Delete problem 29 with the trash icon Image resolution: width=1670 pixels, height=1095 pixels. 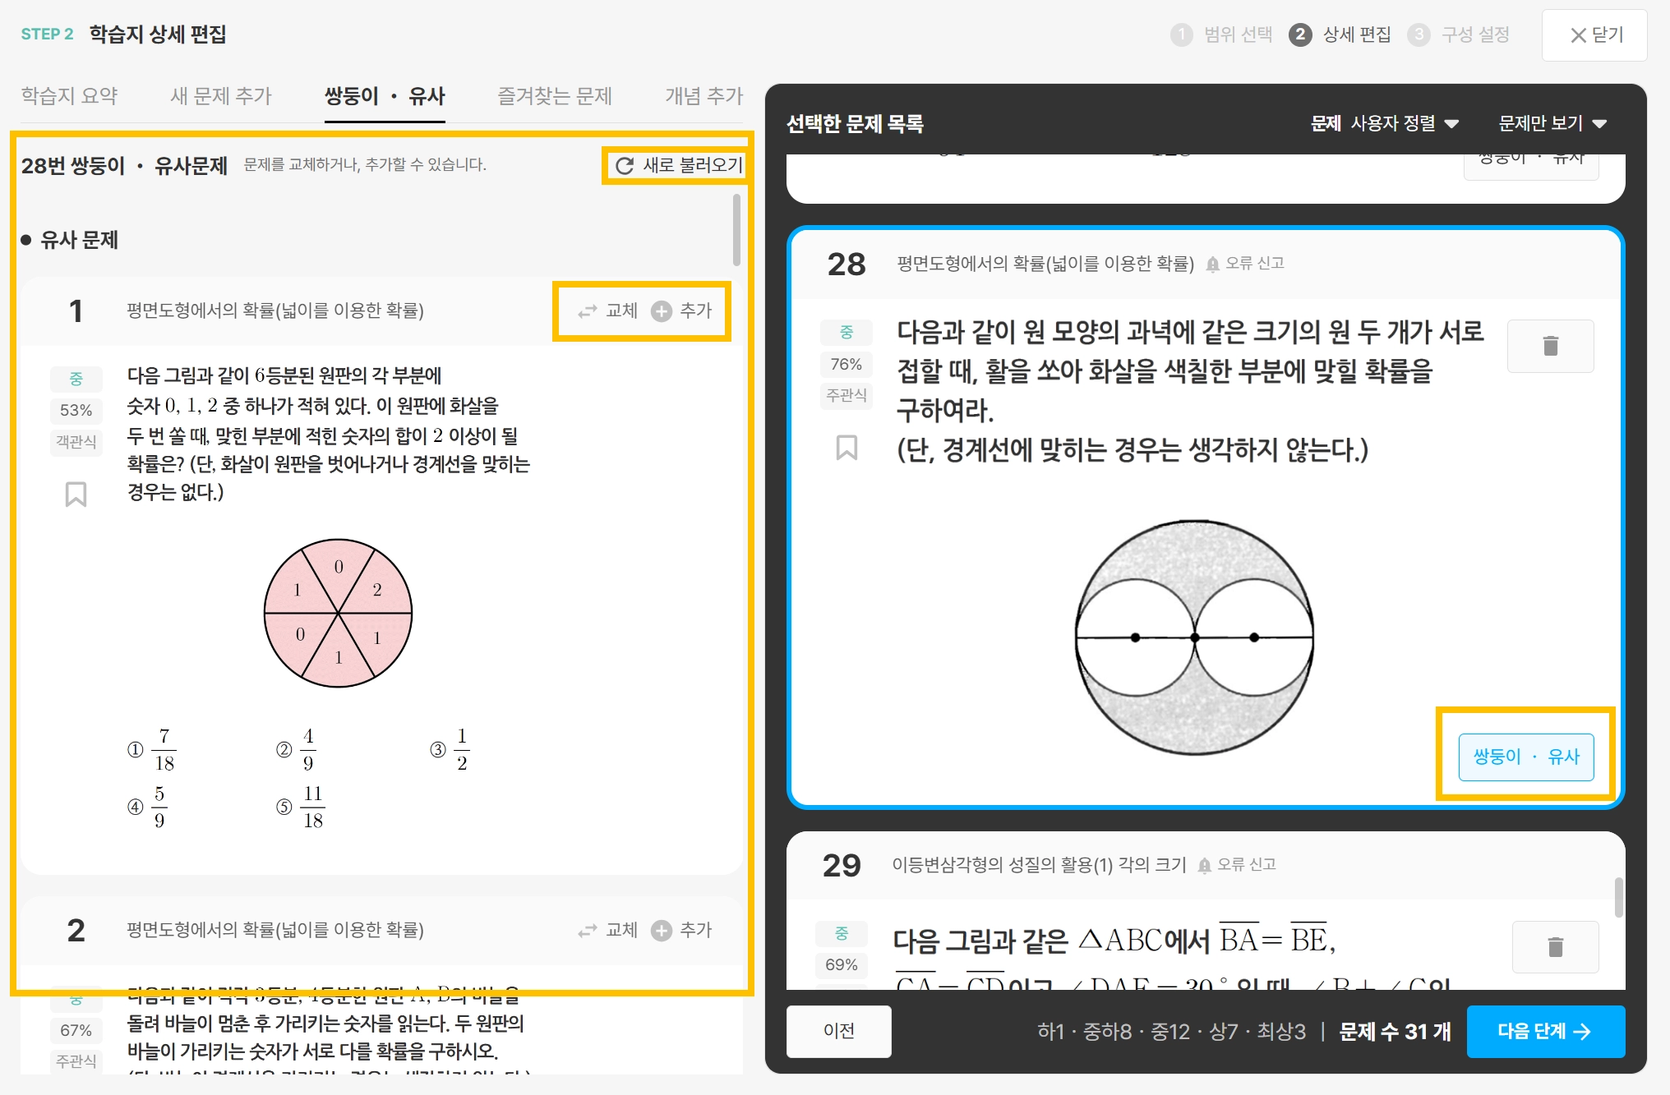coord(1555,947)
